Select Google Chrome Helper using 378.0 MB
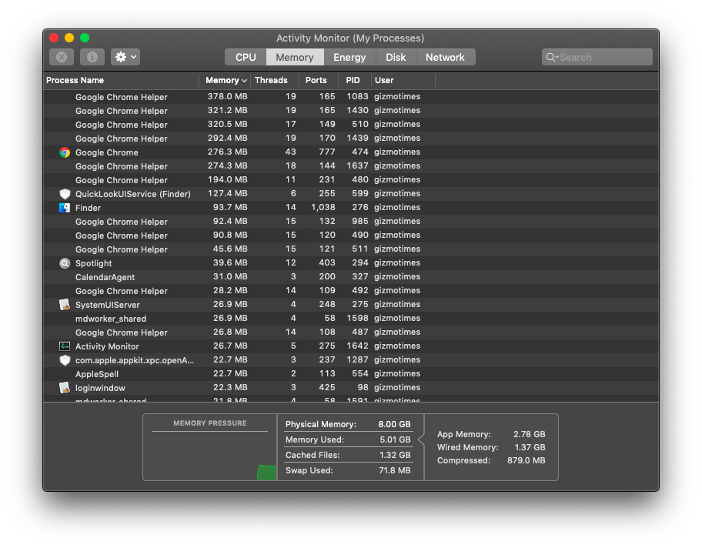Image resolution: width=702 pixels, height=548 pixels. (x=351, y=97)
